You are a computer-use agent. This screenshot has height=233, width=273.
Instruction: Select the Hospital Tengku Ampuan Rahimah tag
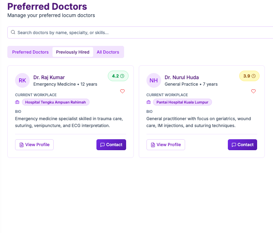point(56,102)
